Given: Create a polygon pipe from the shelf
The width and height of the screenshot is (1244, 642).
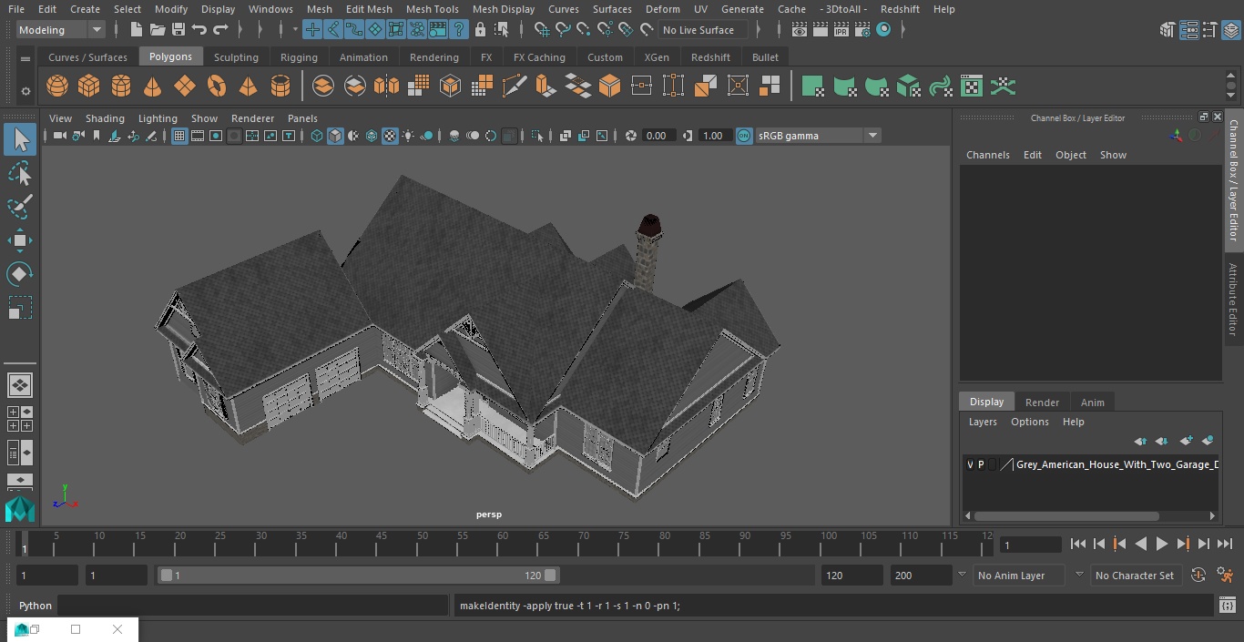Looking at the screenshot, I should coord(280,87).
